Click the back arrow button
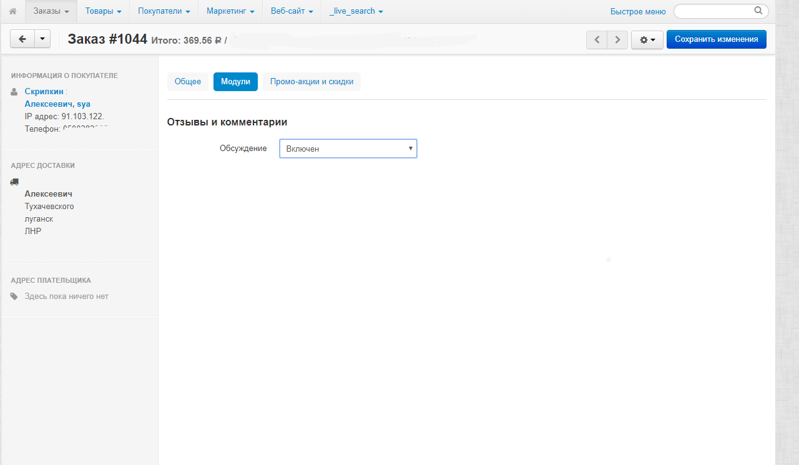This screenshot has width=799, height=465. [22, 39]
